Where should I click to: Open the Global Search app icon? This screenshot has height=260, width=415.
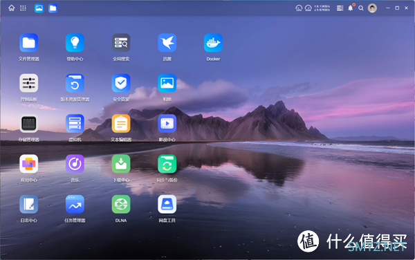coord(121,43)
